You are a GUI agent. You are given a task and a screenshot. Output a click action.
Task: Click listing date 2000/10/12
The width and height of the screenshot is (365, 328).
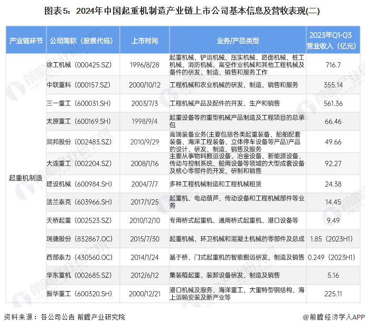click(145, 85)
